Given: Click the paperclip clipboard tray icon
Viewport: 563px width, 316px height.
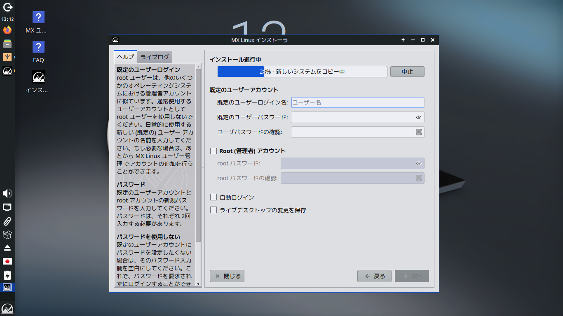Looking at the screenshot, I should 7,221.
